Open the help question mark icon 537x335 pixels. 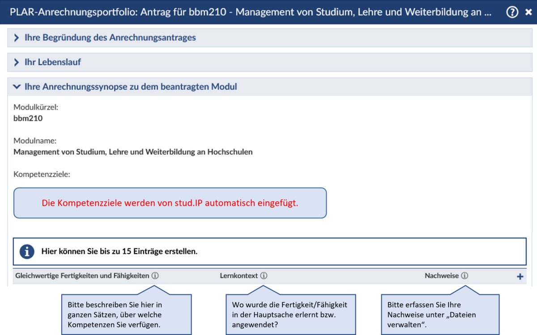coord(512,12)
